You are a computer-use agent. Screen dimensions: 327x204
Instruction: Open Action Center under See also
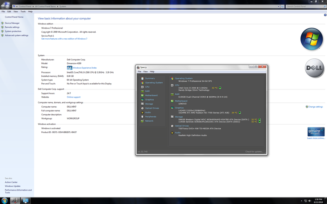pos(11,182)
